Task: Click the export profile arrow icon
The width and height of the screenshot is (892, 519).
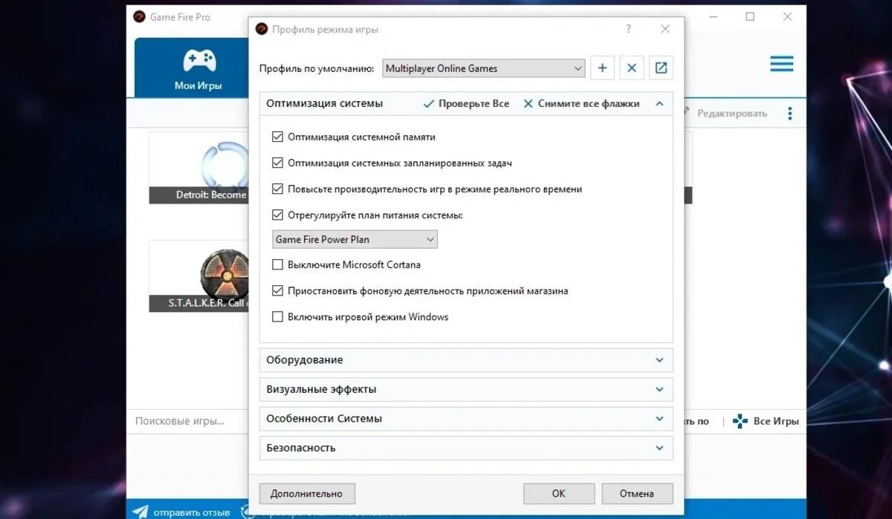Action: tap(661, 68)
